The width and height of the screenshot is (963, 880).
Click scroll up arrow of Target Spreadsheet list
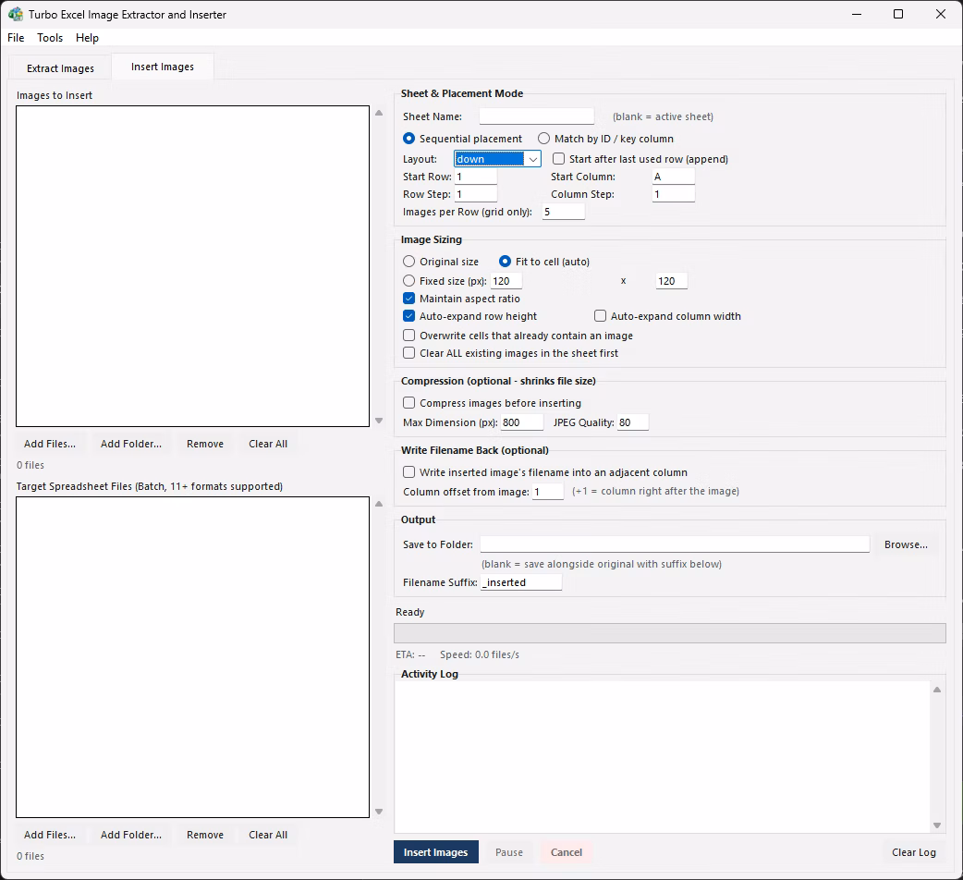pyautogui.click(x=379, y=504)
